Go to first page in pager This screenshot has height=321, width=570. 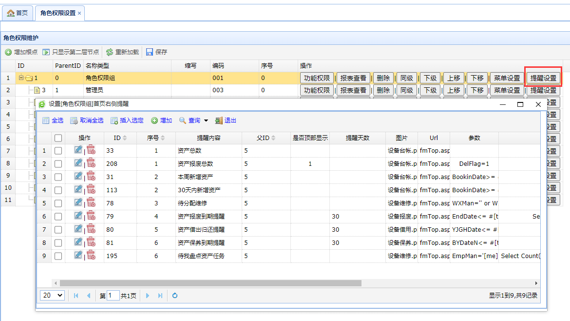tap(76, 296)
